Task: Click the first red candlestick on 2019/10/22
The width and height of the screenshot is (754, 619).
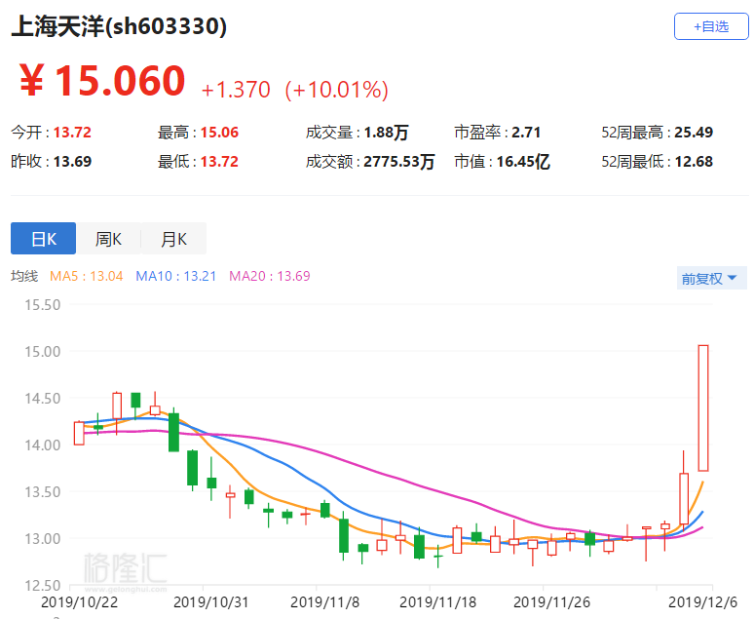Action: point(79,433)
